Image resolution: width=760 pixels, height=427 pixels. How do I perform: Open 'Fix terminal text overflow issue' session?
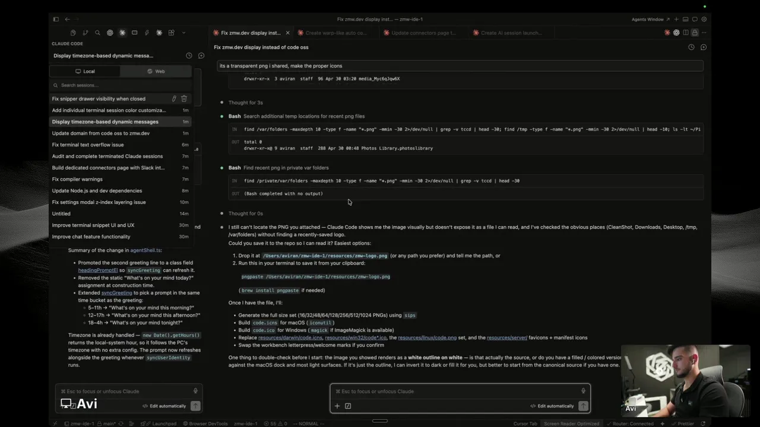coord(121,145)
